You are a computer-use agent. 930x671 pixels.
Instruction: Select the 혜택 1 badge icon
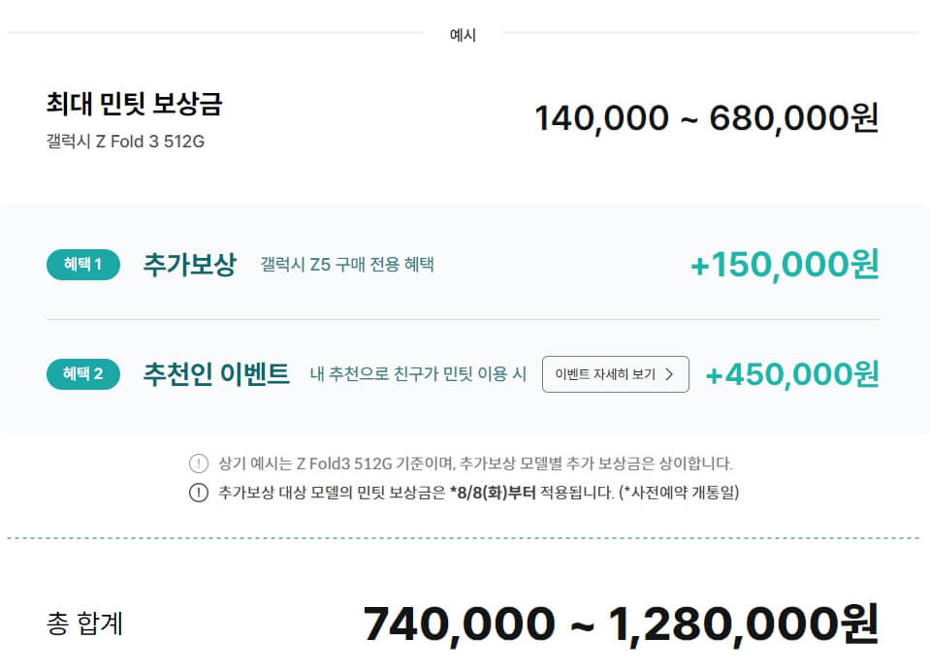(82, 265)
